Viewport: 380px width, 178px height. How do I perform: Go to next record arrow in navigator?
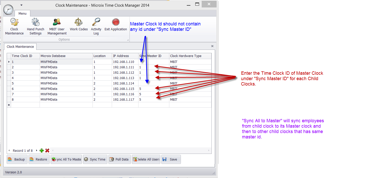36,151
